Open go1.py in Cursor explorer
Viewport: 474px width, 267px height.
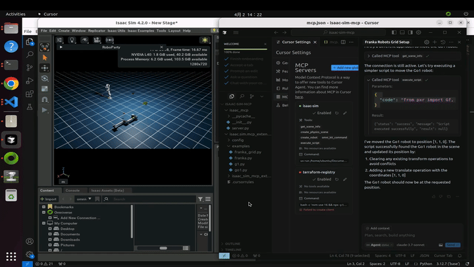pyautogui.click(x=241, y=170)
